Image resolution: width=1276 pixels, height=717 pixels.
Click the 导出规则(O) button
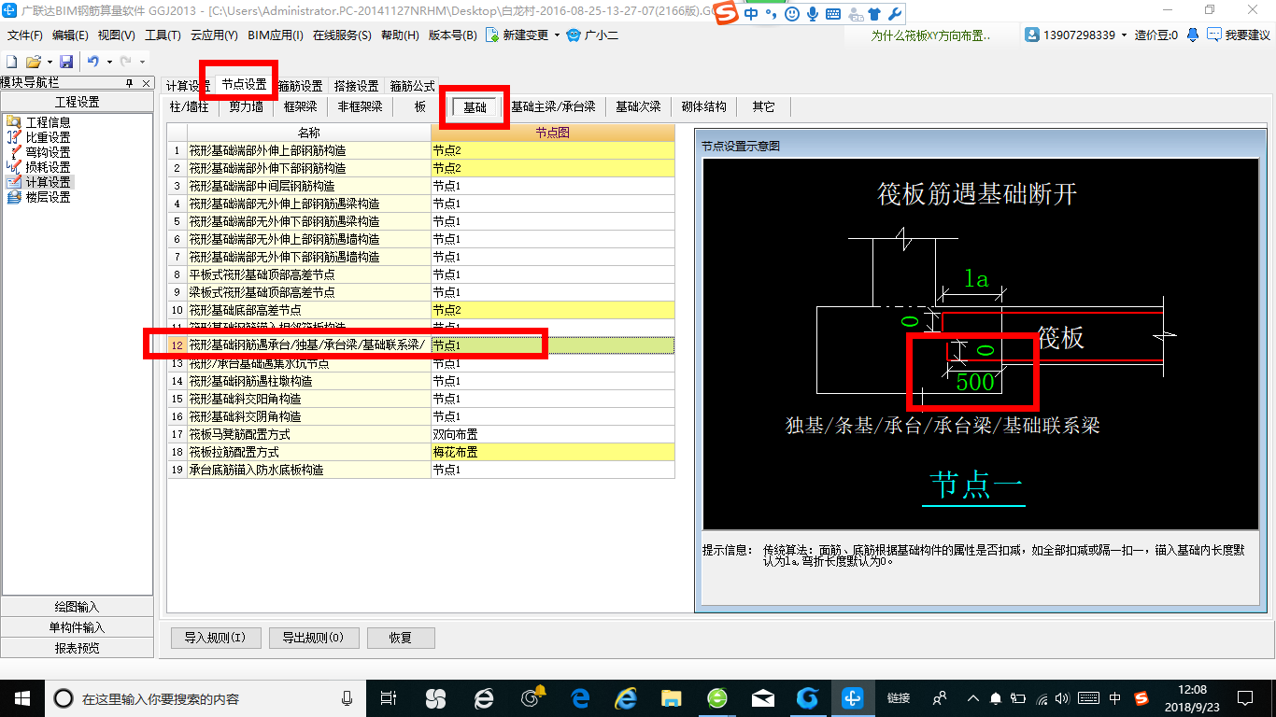click(313, 638)
